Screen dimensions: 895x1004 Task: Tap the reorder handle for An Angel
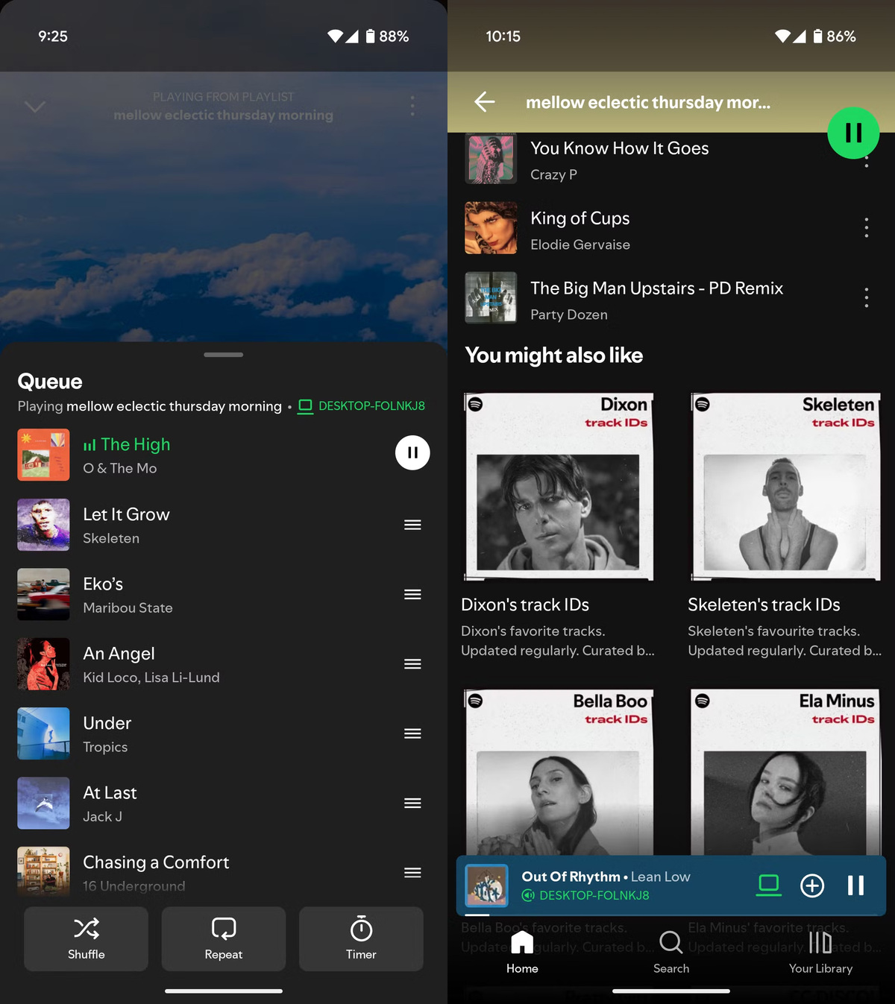pos(412,664)
